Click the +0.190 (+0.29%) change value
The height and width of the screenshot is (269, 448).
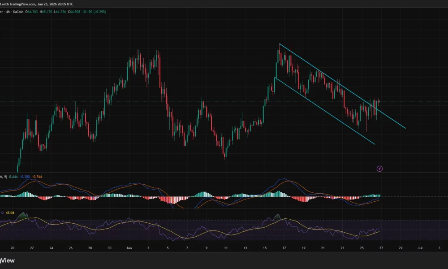pos(94,12)
